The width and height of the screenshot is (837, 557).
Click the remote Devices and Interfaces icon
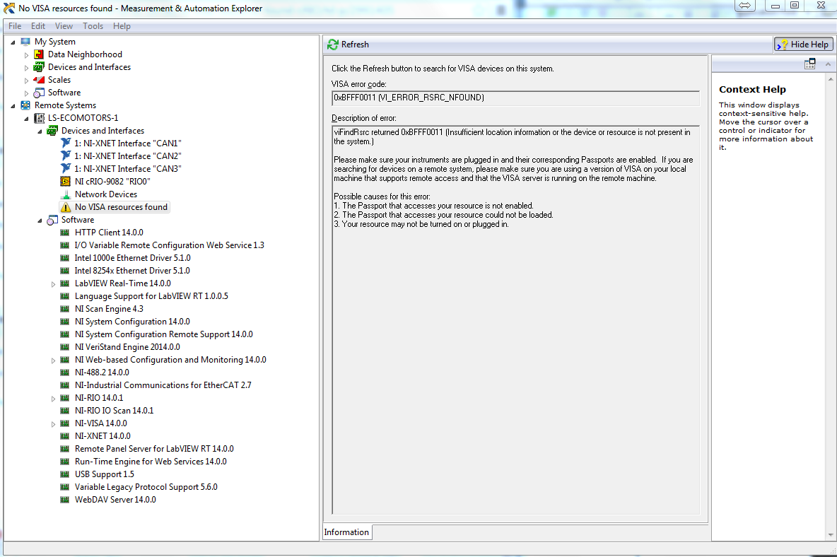[x=52, y=131]
